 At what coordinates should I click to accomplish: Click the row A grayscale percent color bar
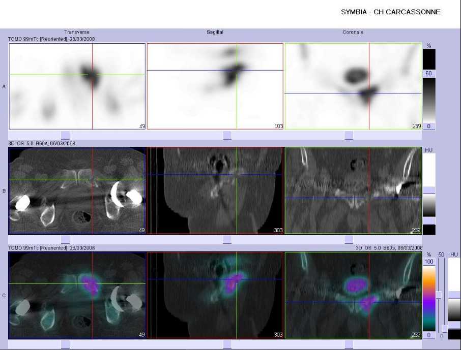(429, 100)
